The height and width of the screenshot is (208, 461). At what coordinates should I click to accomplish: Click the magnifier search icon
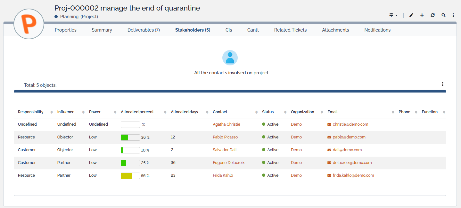click(443, 15)
